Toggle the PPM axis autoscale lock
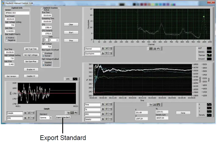217x142 pixels. (x=103, y=114)
